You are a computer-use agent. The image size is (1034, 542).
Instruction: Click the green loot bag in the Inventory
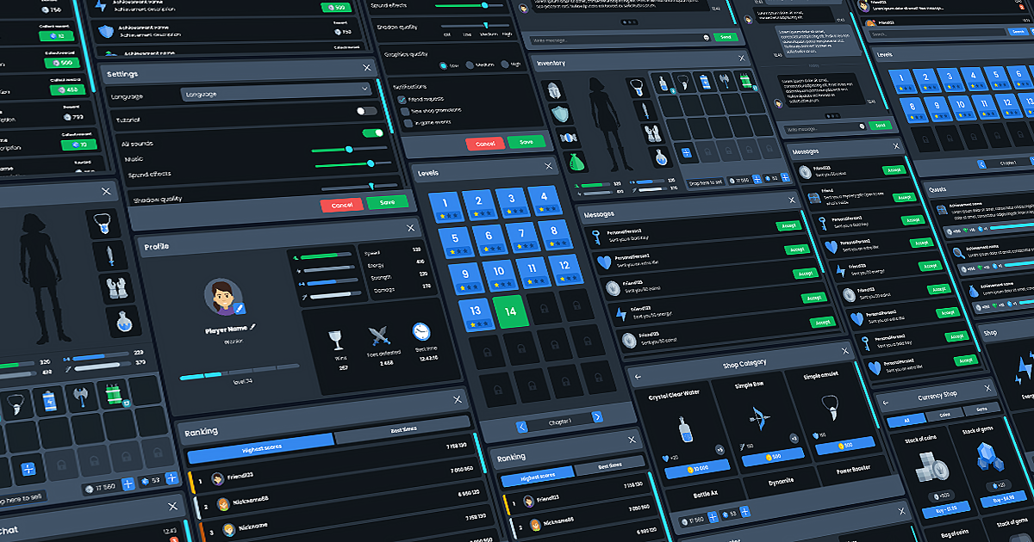click(x=575, y=161)
